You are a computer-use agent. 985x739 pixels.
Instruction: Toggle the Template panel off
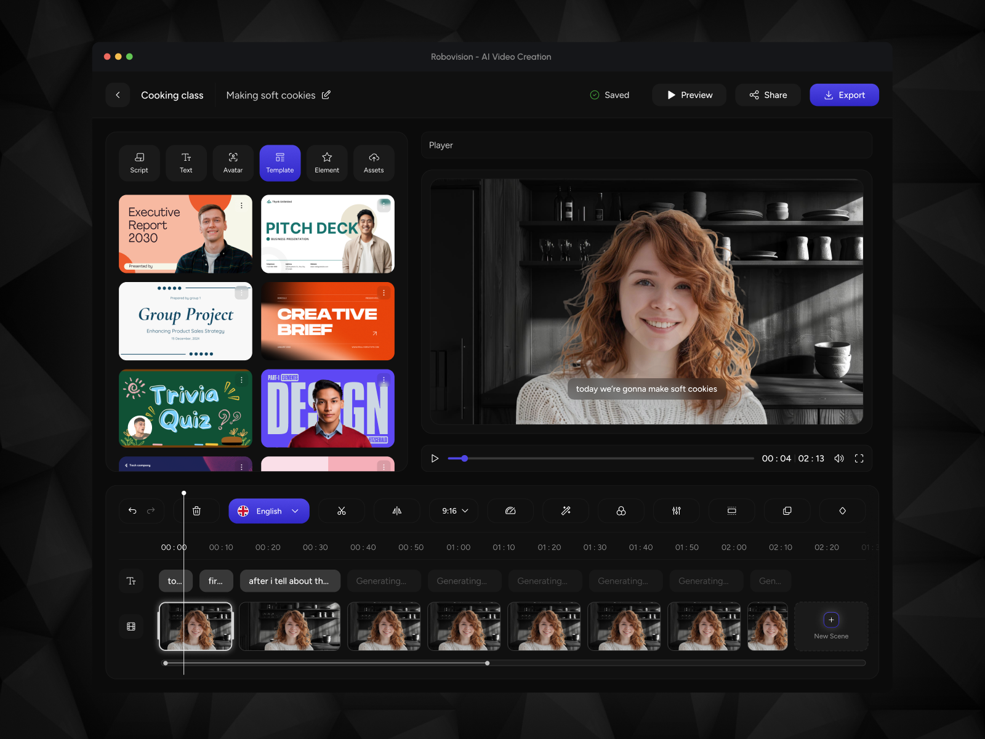click(279, 163)
